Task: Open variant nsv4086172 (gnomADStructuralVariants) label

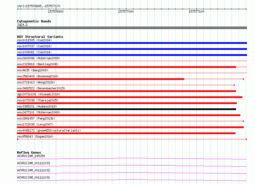Action: pyautogui.click(x=49, y=130)
